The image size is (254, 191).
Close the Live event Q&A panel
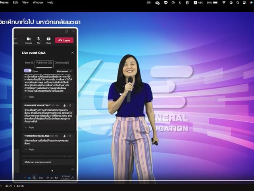coord(73,53)
